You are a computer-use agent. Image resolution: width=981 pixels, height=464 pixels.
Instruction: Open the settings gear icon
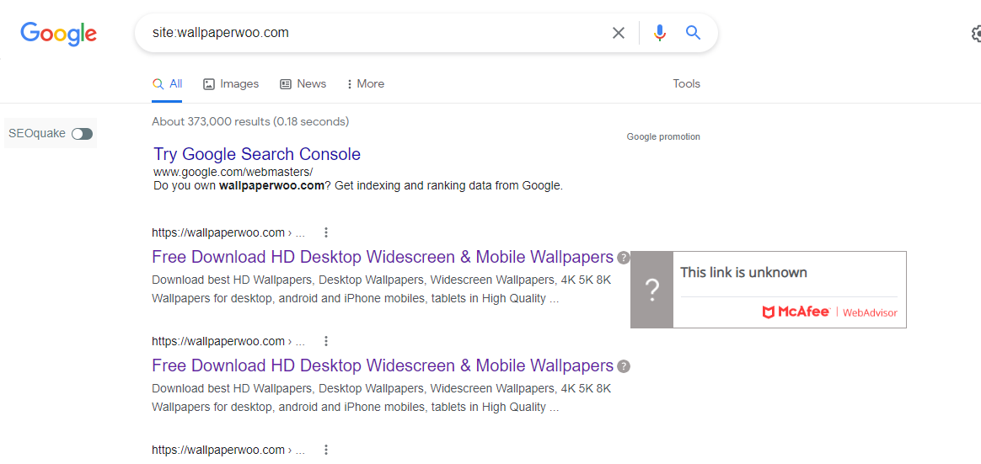click(976, 33)
